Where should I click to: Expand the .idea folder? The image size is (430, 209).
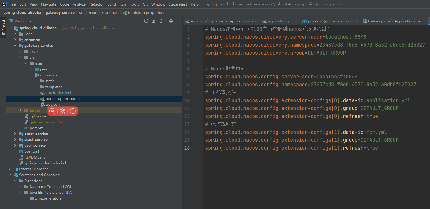coord(15,34)
